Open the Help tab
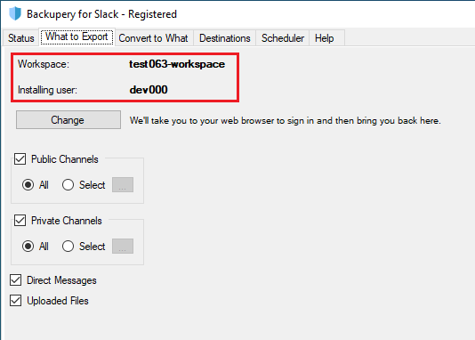This screenshot has height=340, width=475. [x=324, y=38]
